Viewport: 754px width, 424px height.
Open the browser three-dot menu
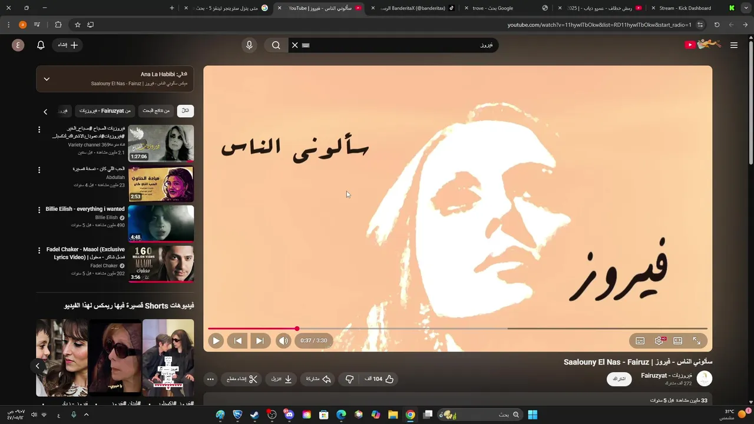[8, 25]
